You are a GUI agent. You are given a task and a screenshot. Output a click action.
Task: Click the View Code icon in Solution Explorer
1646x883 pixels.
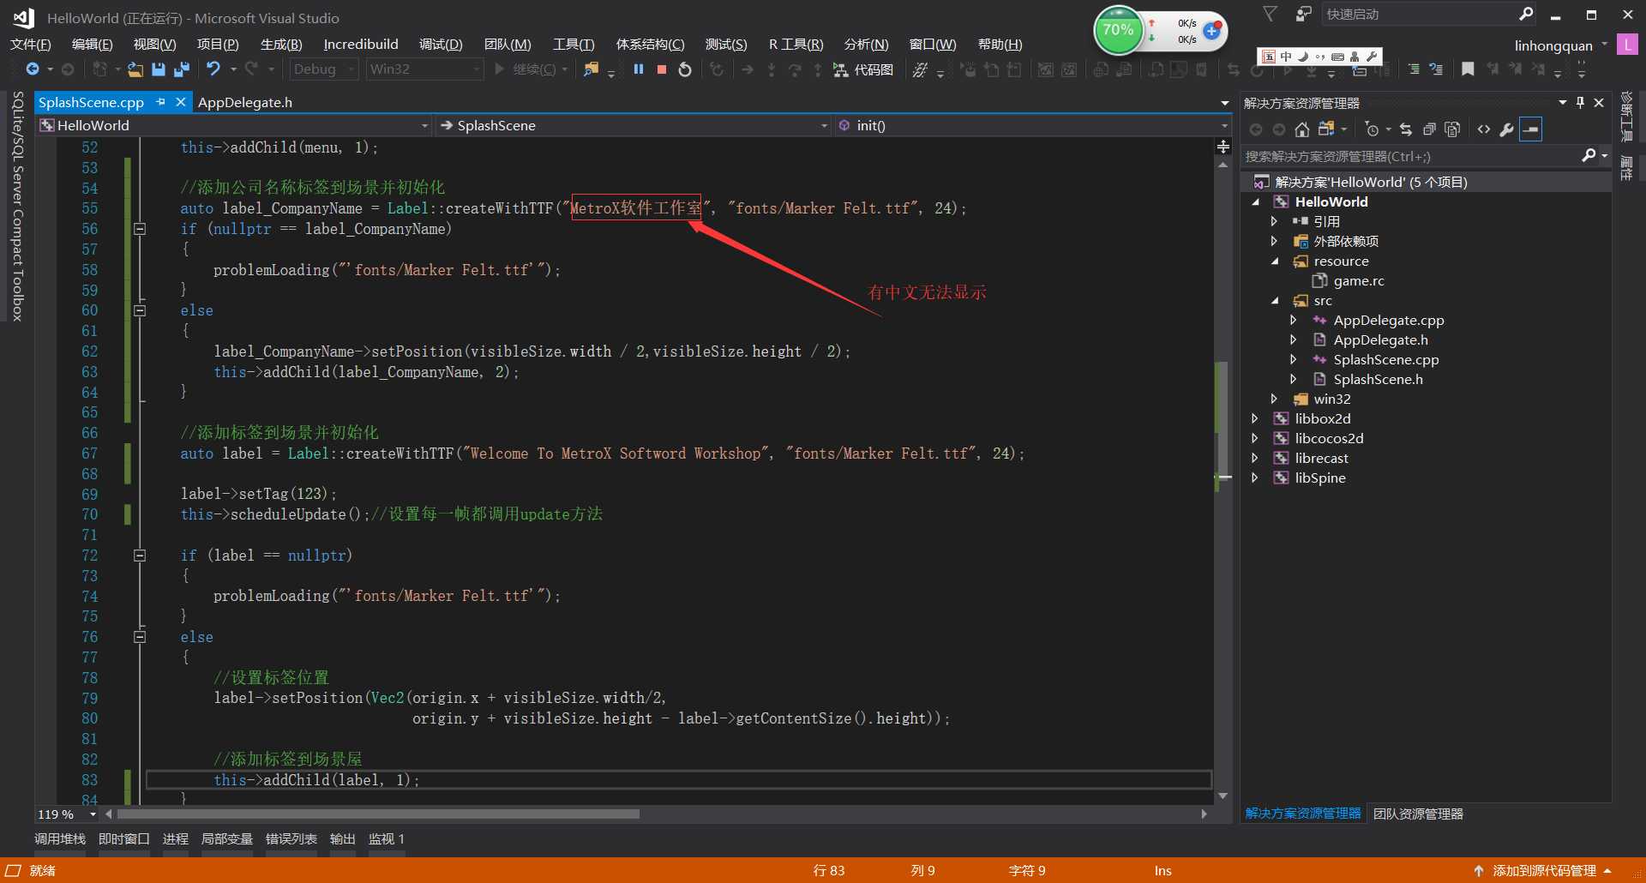(1484, 129)
